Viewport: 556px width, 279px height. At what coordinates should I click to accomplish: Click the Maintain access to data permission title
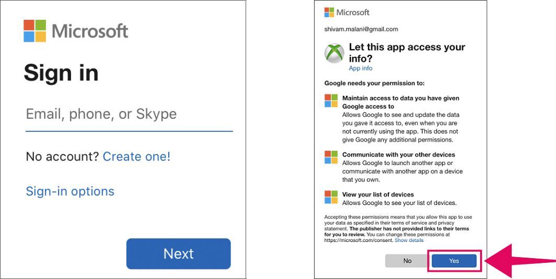(401, 102)
